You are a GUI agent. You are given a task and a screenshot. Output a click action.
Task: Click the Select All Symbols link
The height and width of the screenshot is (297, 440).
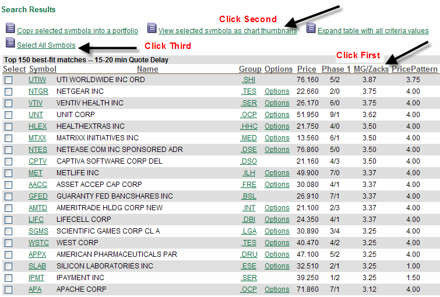click(46, 45)
